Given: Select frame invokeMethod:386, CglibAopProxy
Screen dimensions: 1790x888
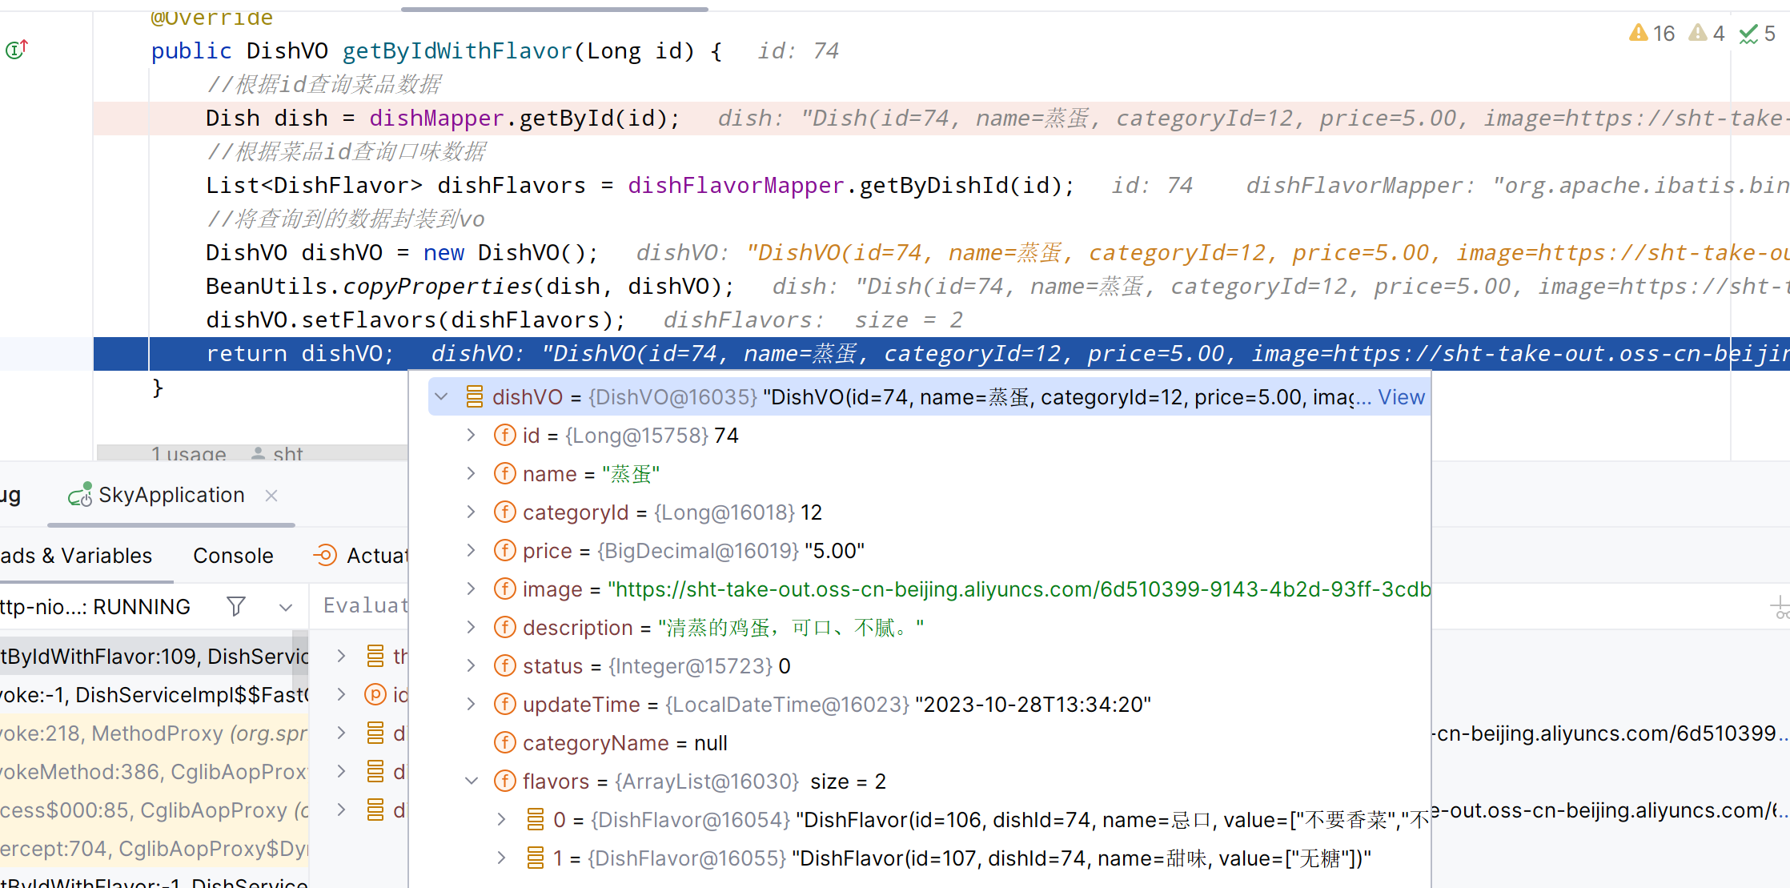Looking at the screenshot, I should pyautogui.click(x=154, y=772).
